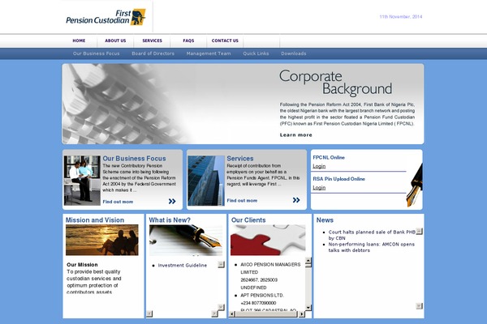Open the Our Business Focus heading
This screenshot has height=324, width=487.
click(x=134, y=159)
